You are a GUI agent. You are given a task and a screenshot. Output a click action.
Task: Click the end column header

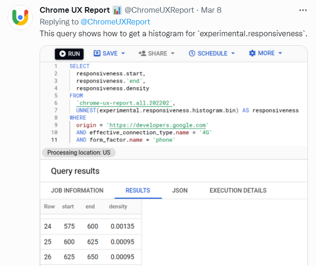pyautogui.click(x=90, y=206)
